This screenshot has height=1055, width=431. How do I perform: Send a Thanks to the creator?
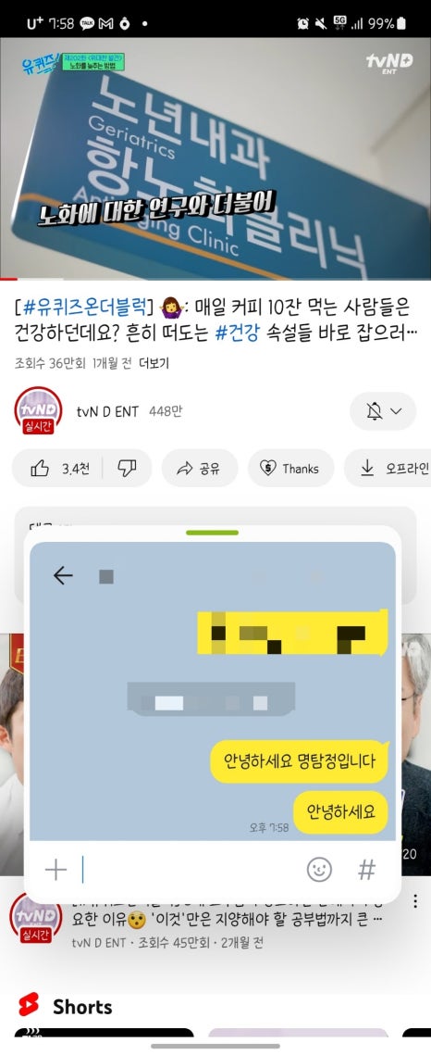(290, 469)
